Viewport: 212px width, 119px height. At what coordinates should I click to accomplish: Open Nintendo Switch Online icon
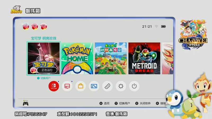tap(54, 86)
